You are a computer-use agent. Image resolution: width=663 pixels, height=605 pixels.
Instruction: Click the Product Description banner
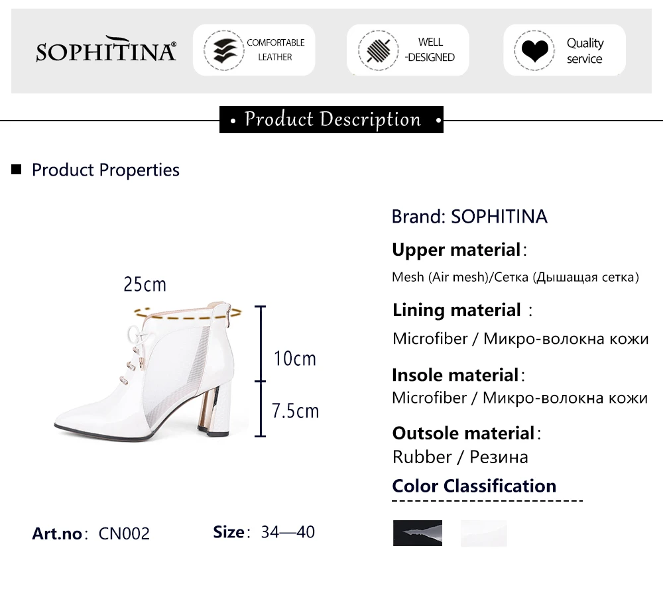point(331,120)
